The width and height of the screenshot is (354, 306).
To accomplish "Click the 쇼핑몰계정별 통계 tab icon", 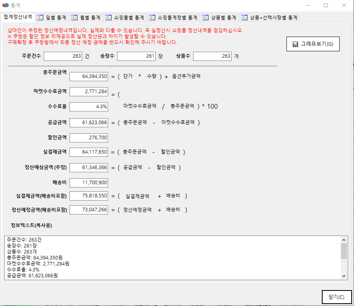I will click(x=152, y=18).
